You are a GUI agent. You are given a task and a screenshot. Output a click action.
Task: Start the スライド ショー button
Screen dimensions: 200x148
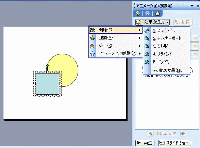pyautogui.click(x=174, y=143)
